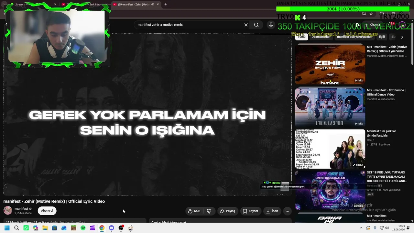Open the manifest channel name link
Image resolution: width=414 pixels, height=233 pixels.
click(21, 209)
